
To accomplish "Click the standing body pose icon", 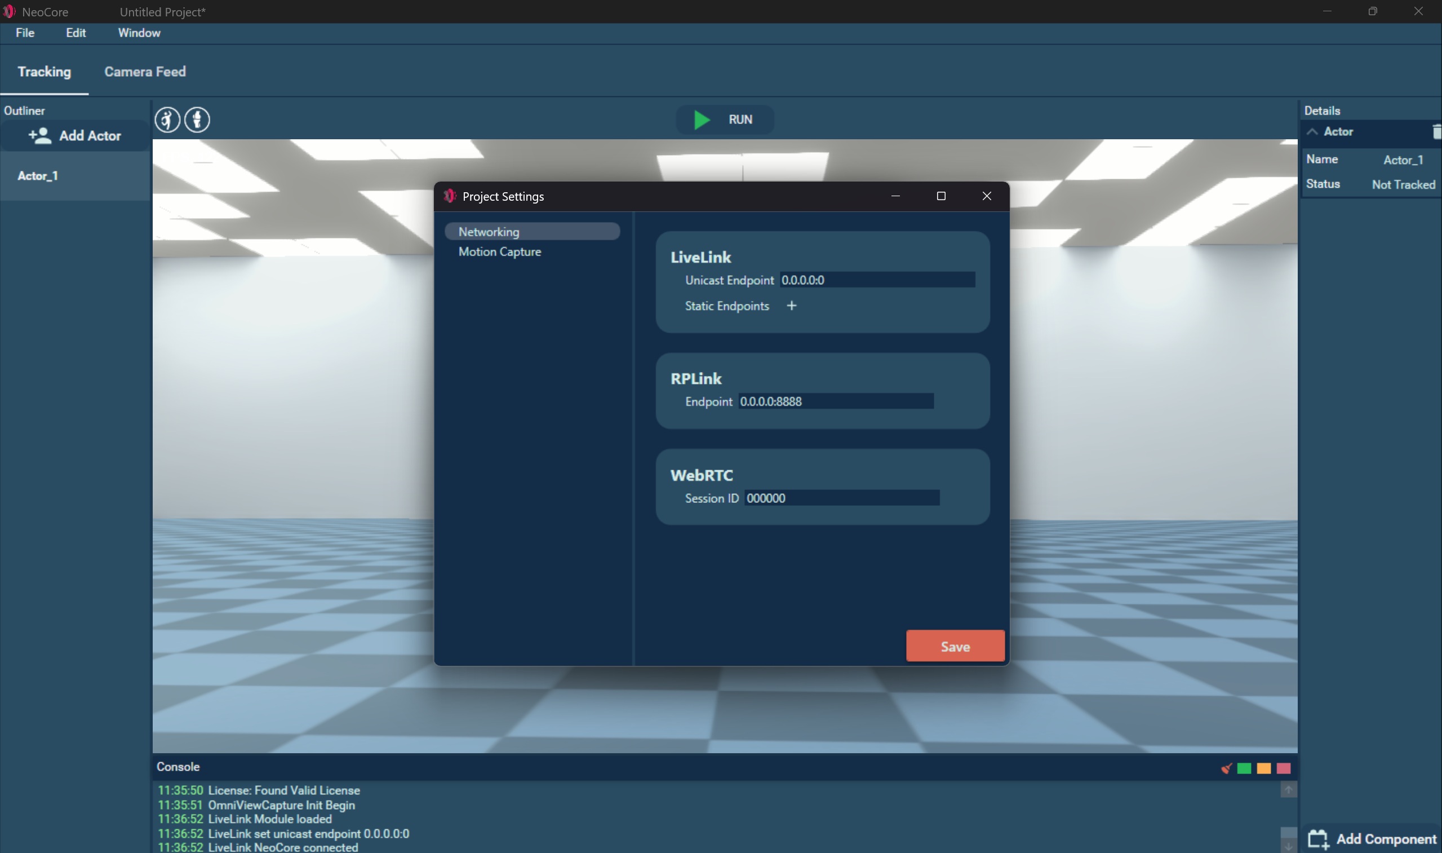I will pyautogui.click(x=197, y=120).
